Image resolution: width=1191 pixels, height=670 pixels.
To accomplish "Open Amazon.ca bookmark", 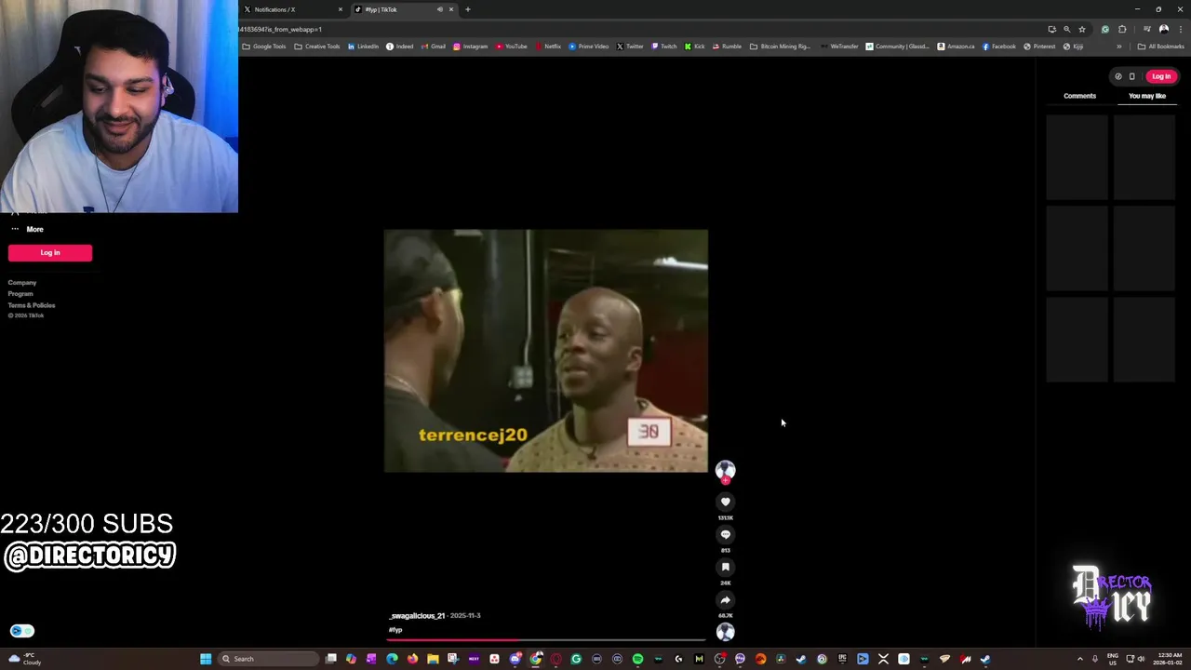I will tap(956, 47).
